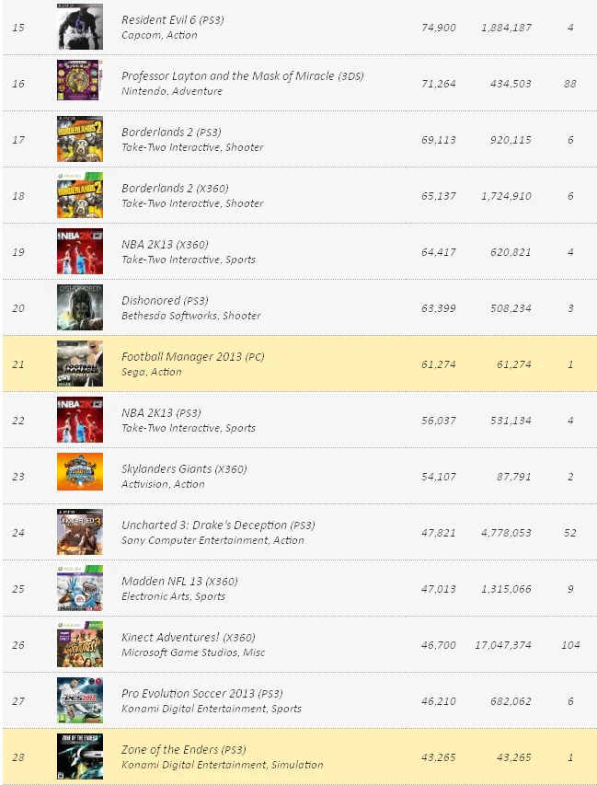The width and height of the screenshot is (597, 785).
Task: Select the Kinect Adventures! cover thumbnail
Action: (79, 644)
